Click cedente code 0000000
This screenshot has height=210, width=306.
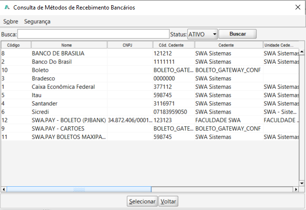tap(164, 78)
